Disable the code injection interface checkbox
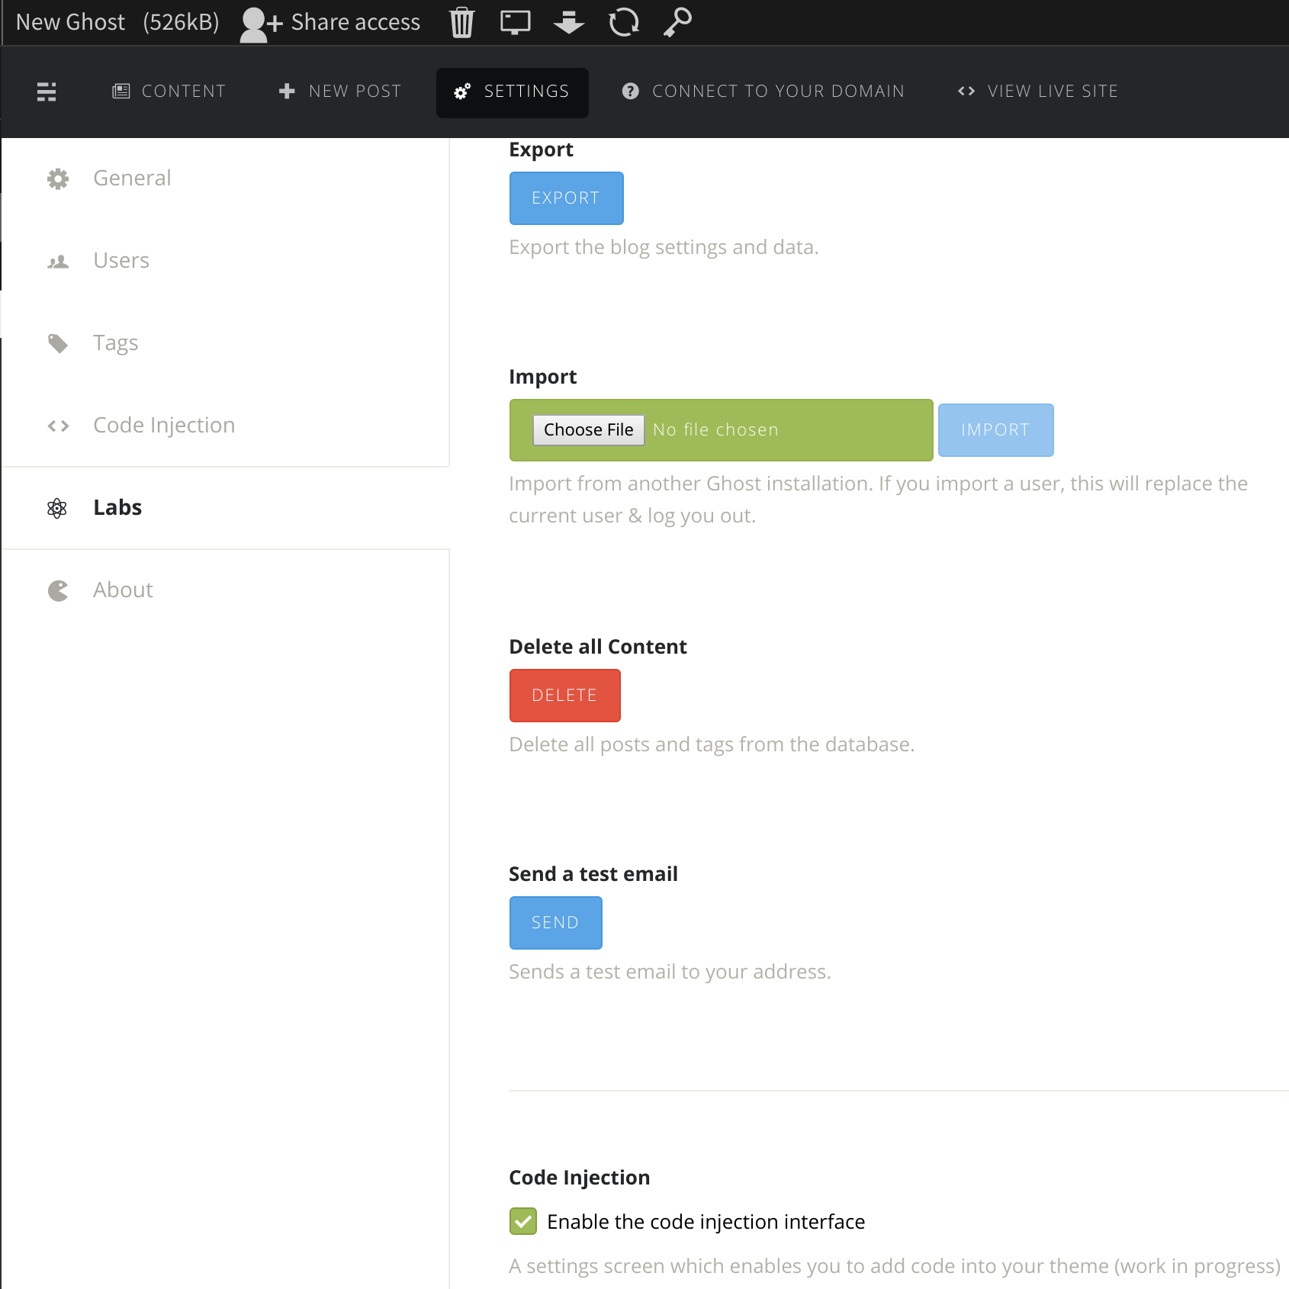Image resolution: width=1289 pixels, height=1289 pixels. point(523,1221)
